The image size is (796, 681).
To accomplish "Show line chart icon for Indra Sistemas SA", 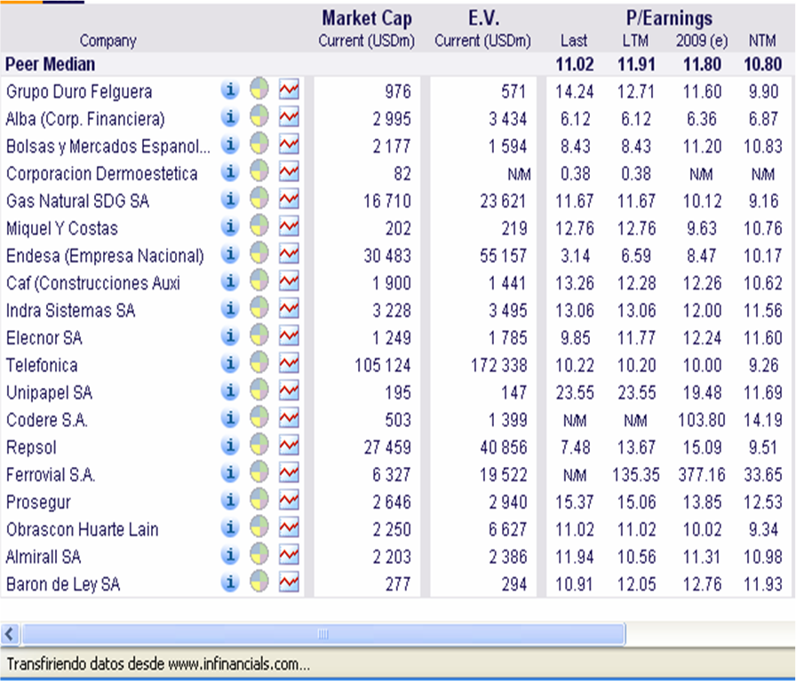I will coord(289,309).
